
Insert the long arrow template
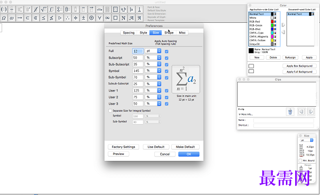[x=100, y=9]
